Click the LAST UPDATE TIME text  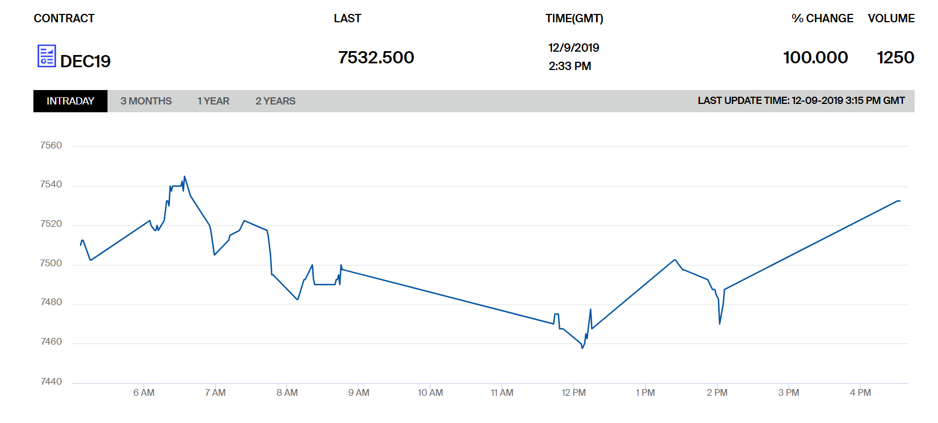click(x=801, y=101)
